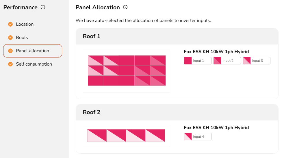Select the Panel allocation step
Viewport: 282px width, 158px height.
tap(33, 51)
